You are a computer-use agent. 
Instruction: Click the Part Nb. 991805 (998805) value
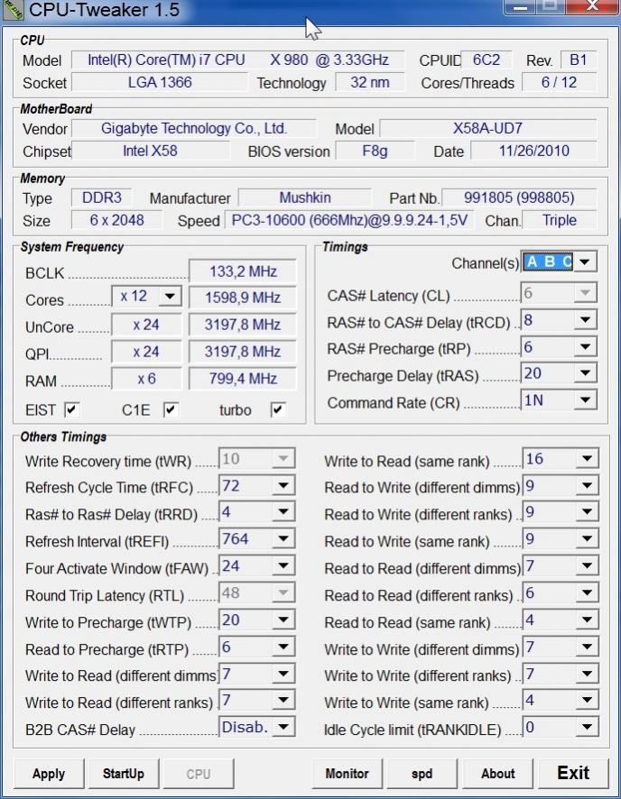[519, 197]
